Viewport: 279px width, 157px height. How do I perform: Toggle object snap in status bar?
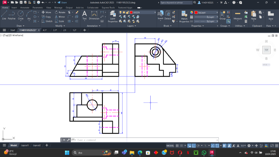click(217, 145)
